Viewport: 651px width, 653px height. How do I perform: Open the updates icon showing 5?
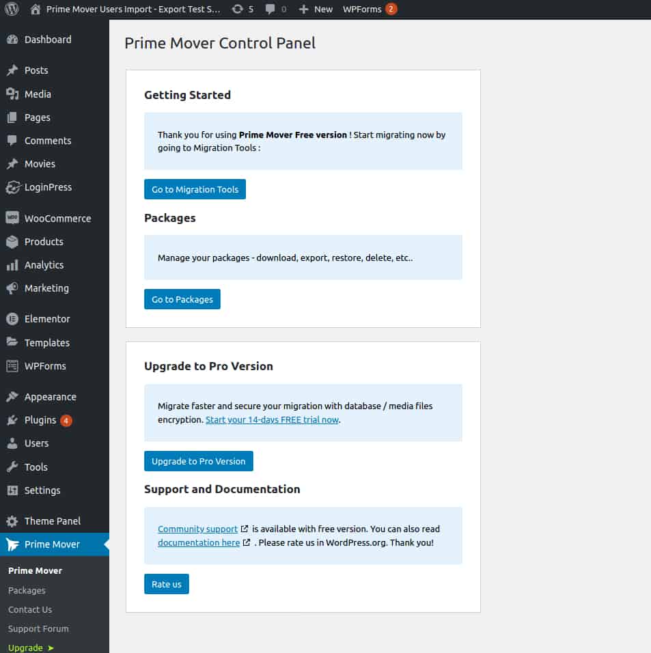pyautogui.click(x=238, y=9)
